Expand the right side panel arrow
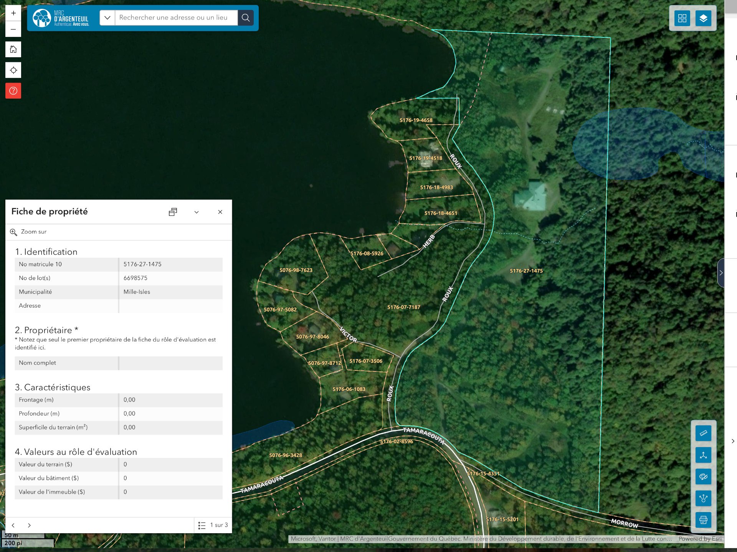The height and width of the screenshot is (552, 737). click(721, 273)
